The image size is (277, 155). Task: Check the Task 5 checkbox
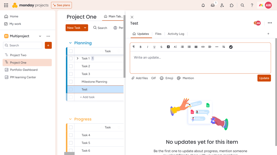click(71, 143)
